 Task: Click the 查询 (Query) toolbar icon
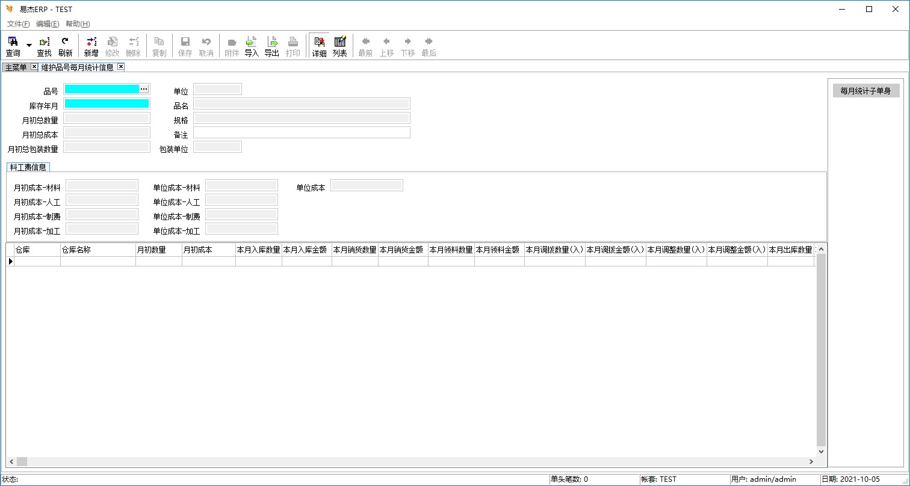[13, 46]
